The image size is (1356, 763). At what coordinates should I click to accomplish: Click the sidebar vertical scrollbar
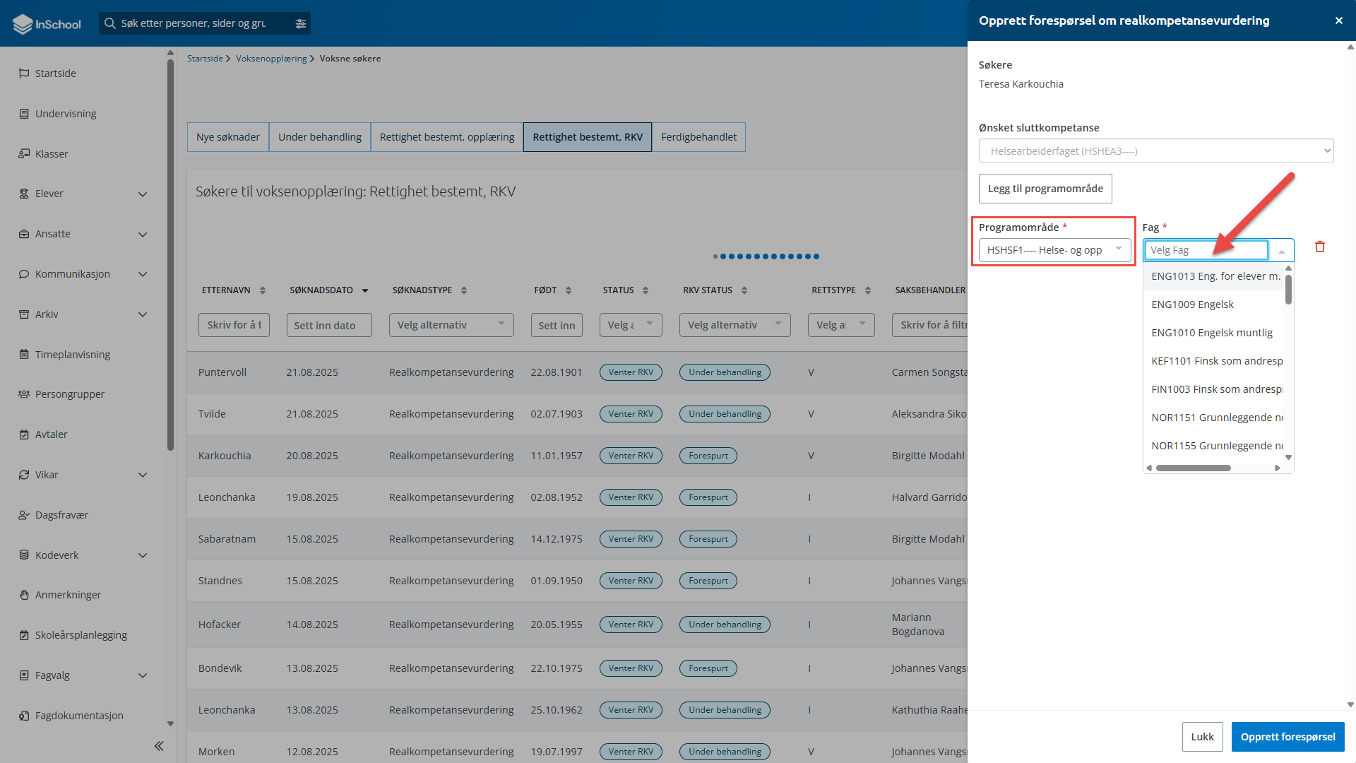(170, 254)
